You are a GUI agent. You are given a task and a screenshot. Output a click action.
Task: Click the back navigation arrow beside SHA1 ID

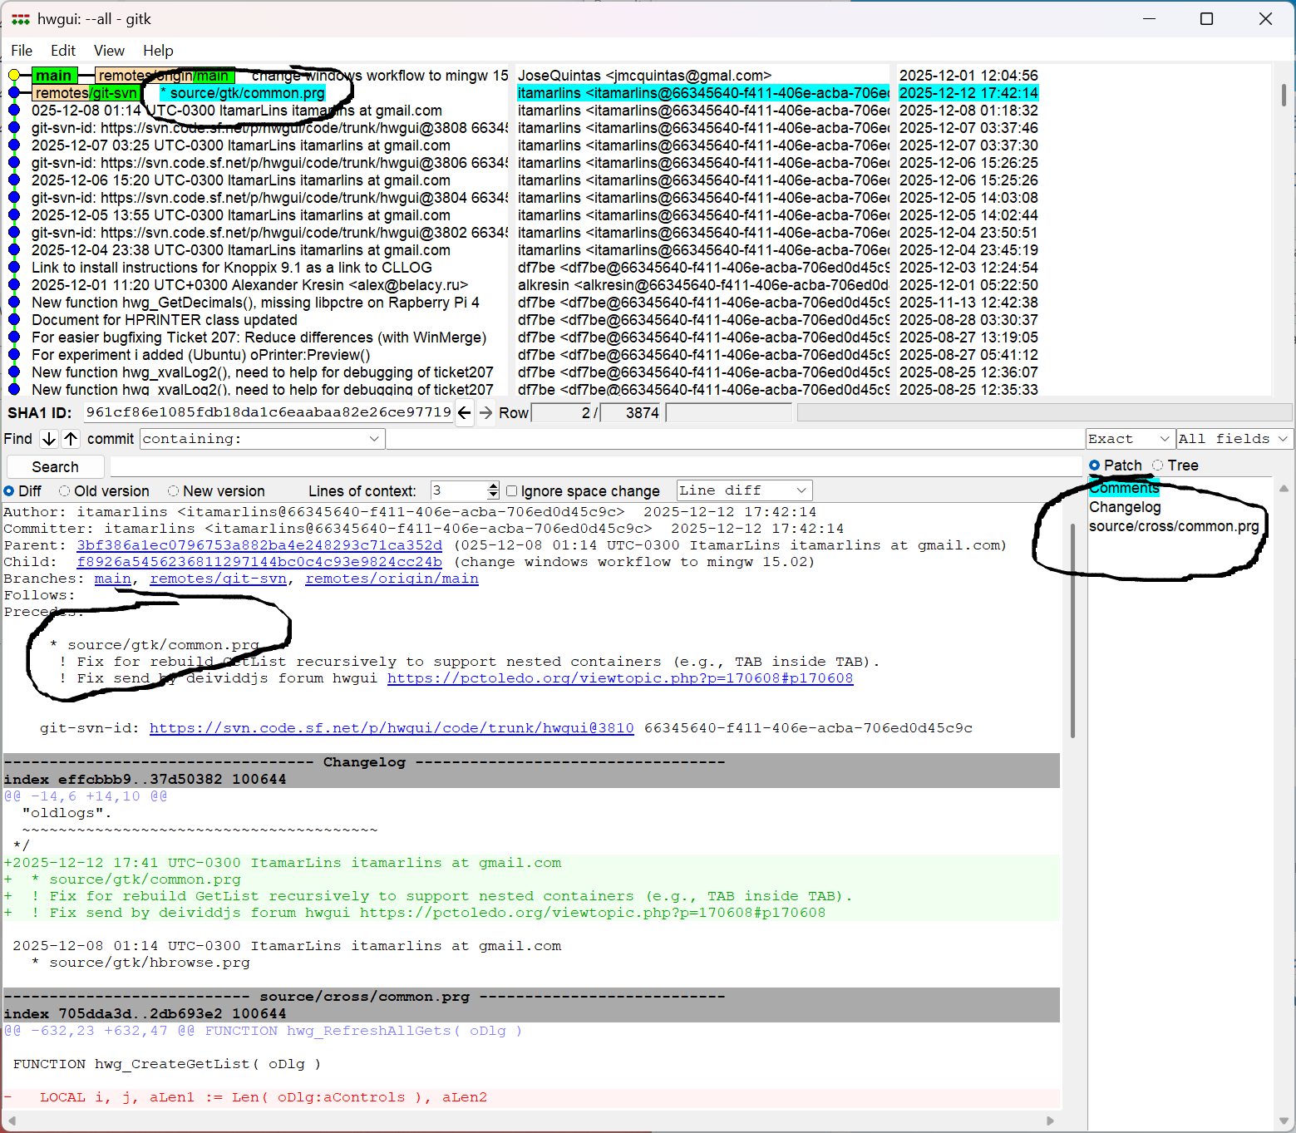pos(465,412)
